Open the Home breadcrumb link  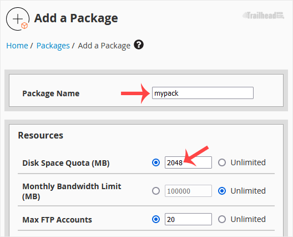point(17,46)
